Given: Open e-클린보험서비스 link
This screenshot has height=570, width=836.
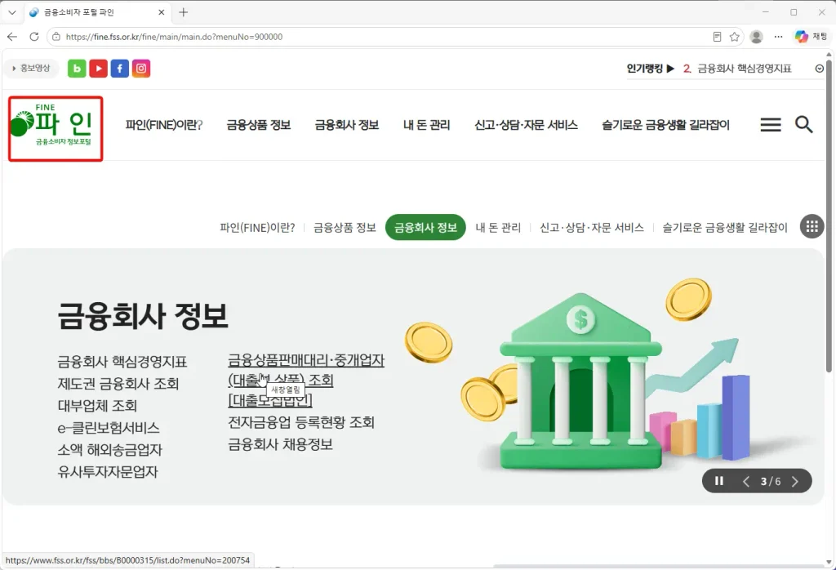Looking at the screenshot, I should point(109,428).
